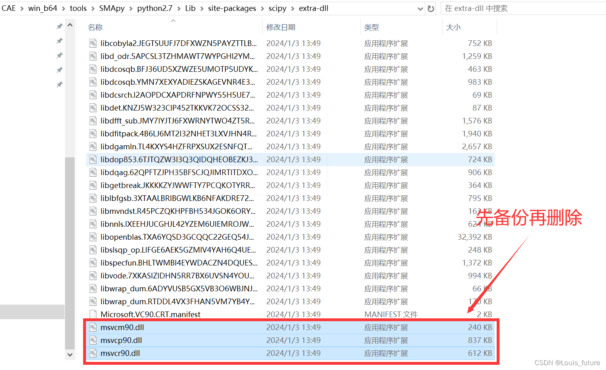Click the libopenblas DLL file icon

[x=93, y=237]
